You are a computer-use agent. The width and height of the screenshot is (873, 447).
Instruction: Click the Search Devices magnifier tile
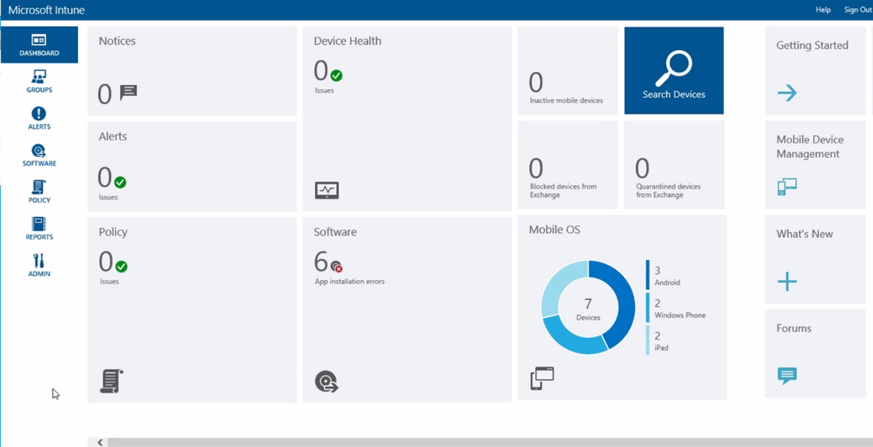tap(674, 70)
